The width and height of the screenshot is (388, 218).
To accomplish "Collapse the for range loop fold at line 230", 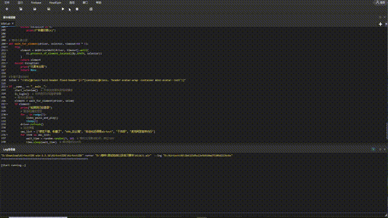I will coord(7,114).
